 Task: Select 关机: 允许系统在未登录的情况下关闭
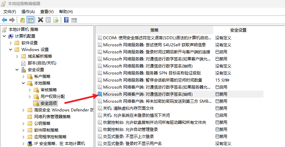[x=137, y=115]
